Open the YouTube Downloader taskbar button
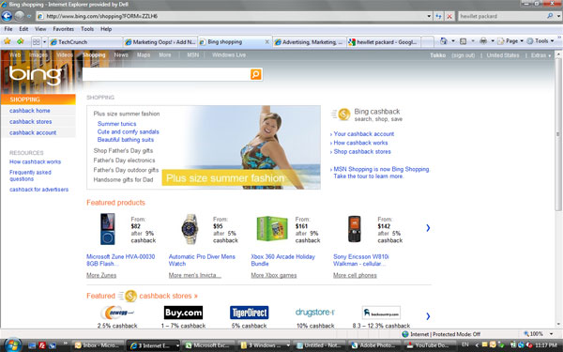Screen dimensions: 563x352 (x=430, y=345)
